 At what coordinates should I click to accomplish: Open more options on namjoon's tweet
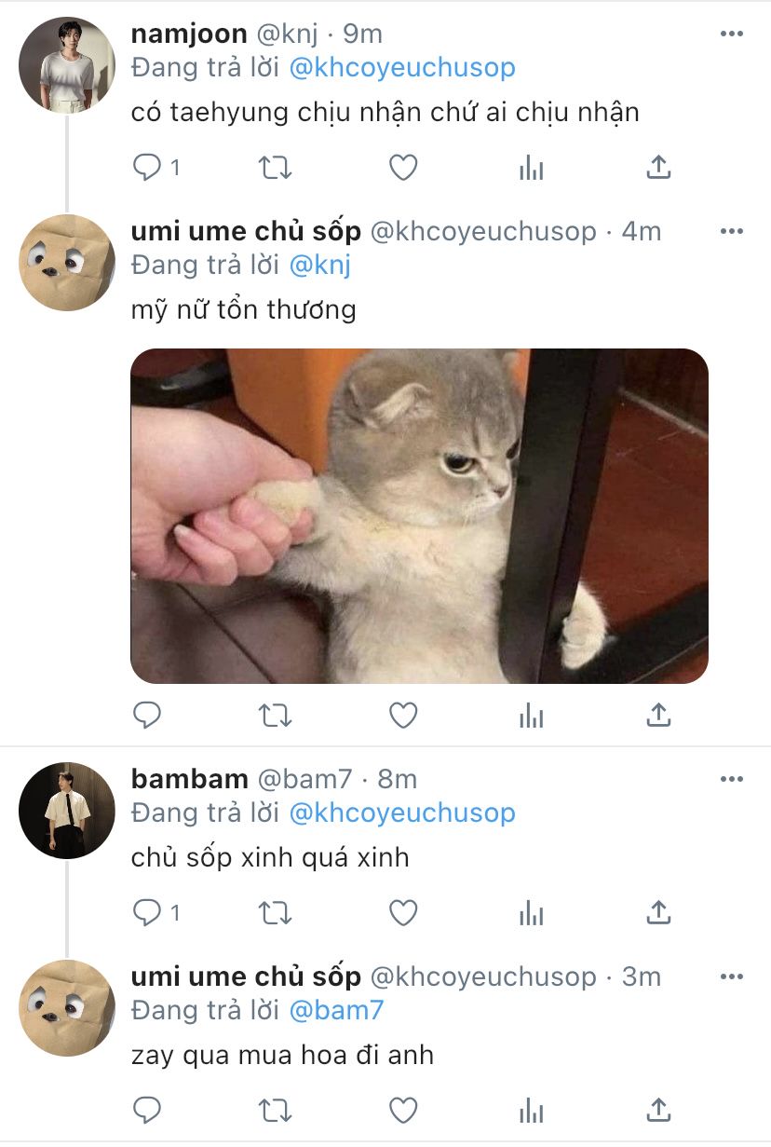tap(732, 34)
